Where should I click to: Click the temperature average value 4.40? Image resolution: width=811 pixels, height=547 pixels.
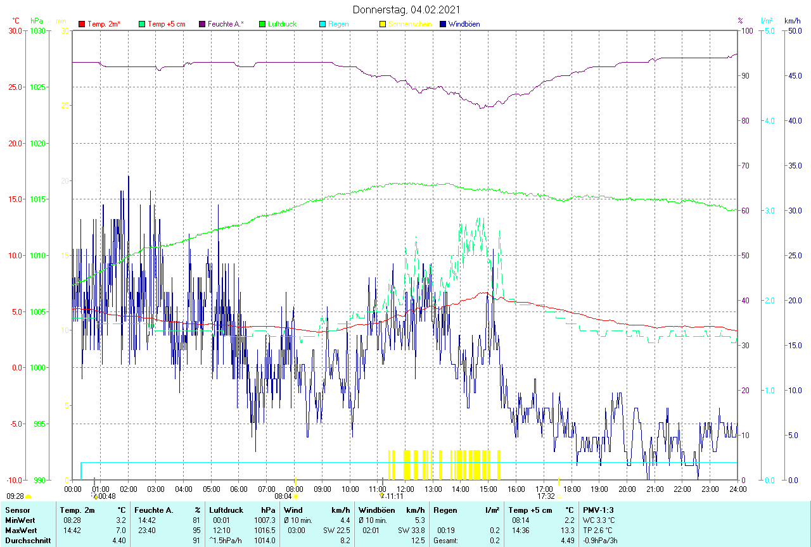[120, 540]
